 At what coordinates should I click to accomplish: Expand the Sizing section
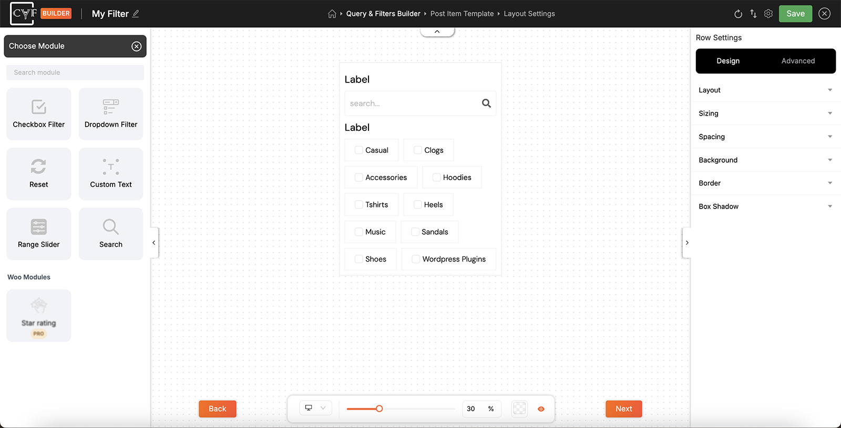click(x=765, y=113)
